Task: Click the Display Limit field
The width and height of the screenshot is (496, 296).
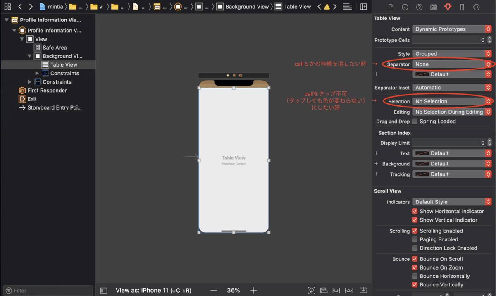Action: click(x=449, y=143)
